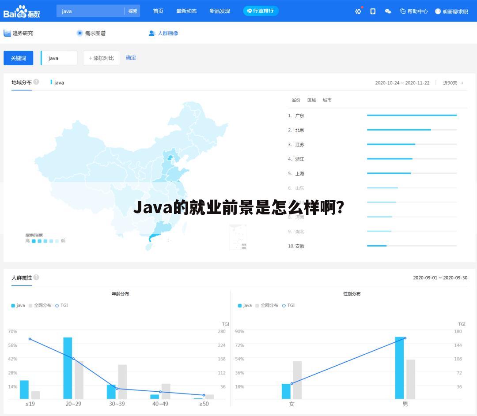
Task: Open the mobile phone app icon in top bar
Action: pyautogui.click(x=373, y=11)
